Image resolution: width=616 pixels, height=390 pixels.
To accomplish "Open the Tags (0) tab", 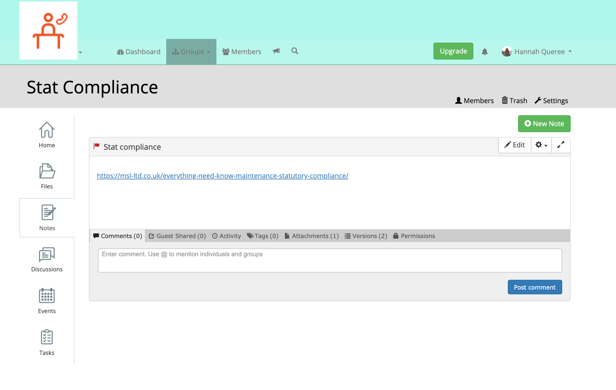I will 263,236.
